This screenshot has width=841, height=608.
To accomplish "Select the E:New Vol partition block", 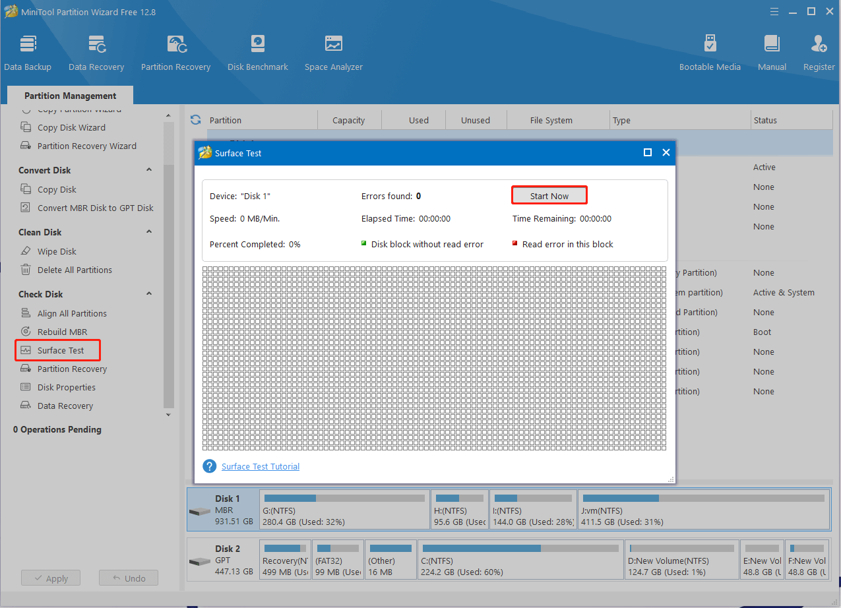I will [x=762, y=560].
